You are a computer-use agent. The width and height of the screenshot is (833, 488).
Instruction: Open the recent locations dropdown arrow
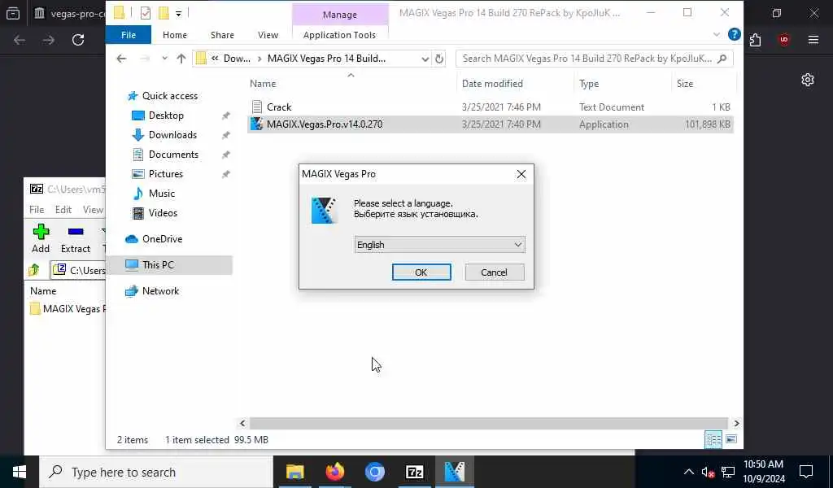pos(164,59)
